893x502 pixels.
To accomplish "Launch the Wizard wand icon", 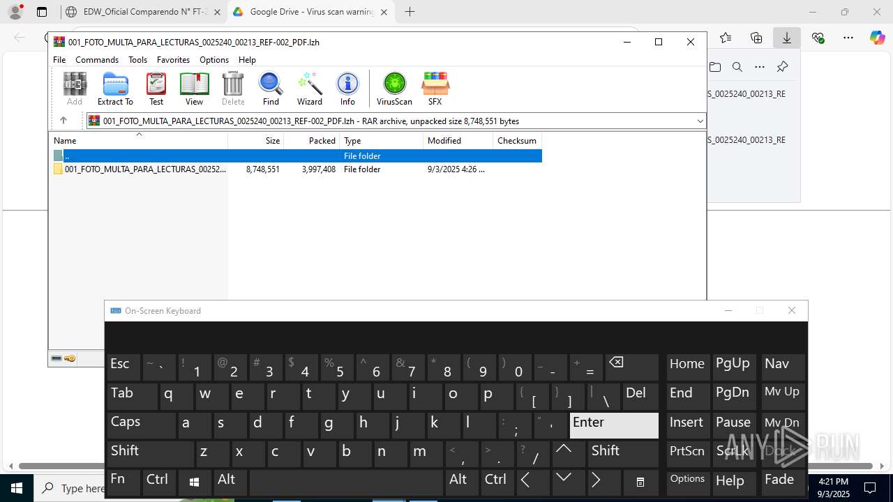I will pos(310,89).
